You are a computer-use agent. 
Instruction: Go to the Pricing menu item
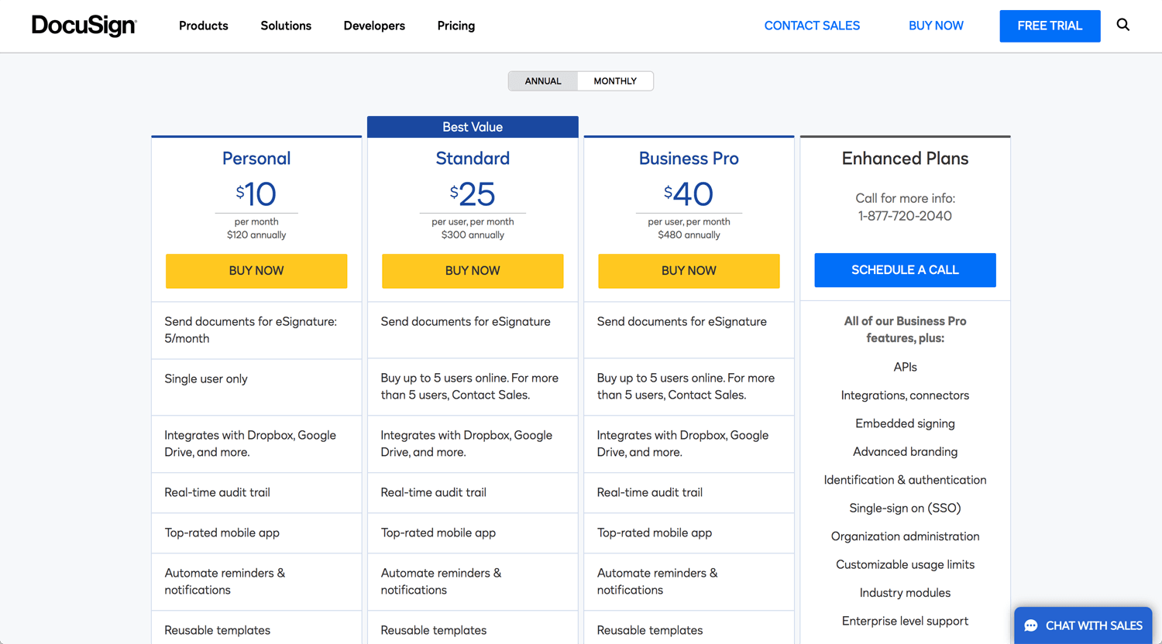[x=456, y=26]
